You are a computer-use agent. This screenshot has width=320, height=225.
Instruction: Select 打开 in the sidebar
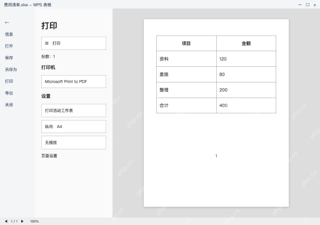pos(9,46)
